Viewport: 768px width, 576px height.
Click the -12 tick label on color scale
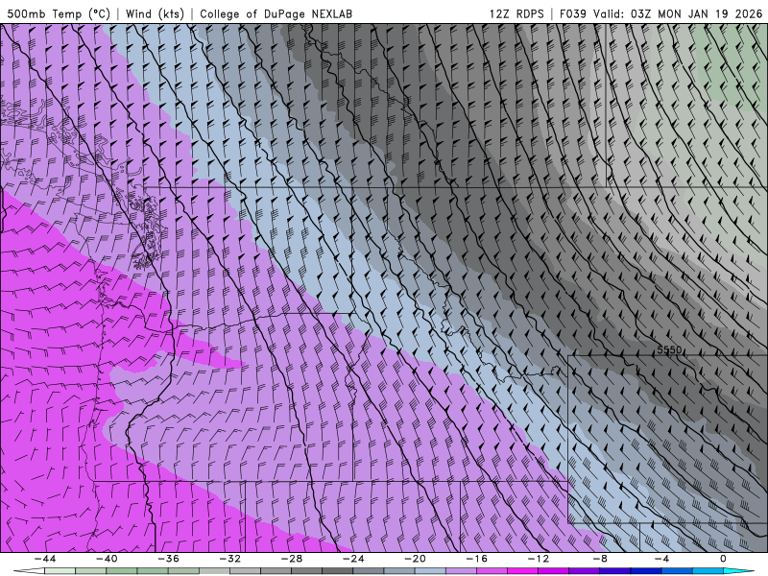tap(539, 559)
